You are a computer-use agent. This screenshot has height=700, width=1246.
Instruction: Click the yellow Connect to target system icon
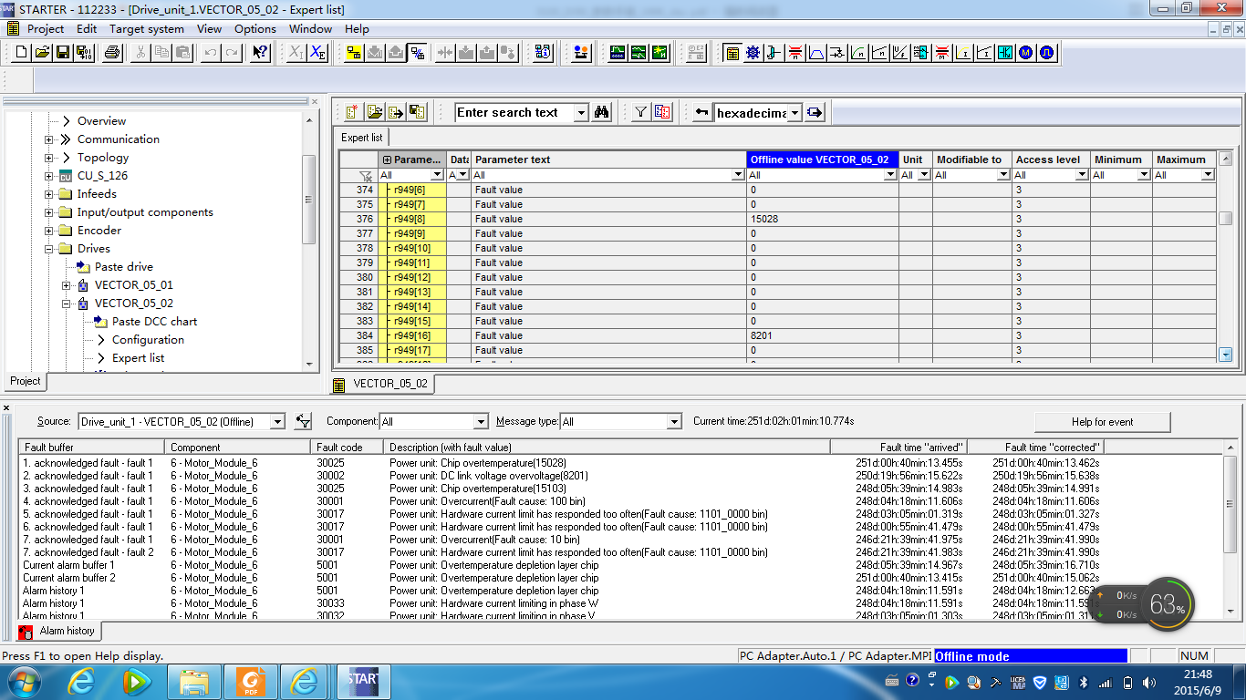(354, 53)
